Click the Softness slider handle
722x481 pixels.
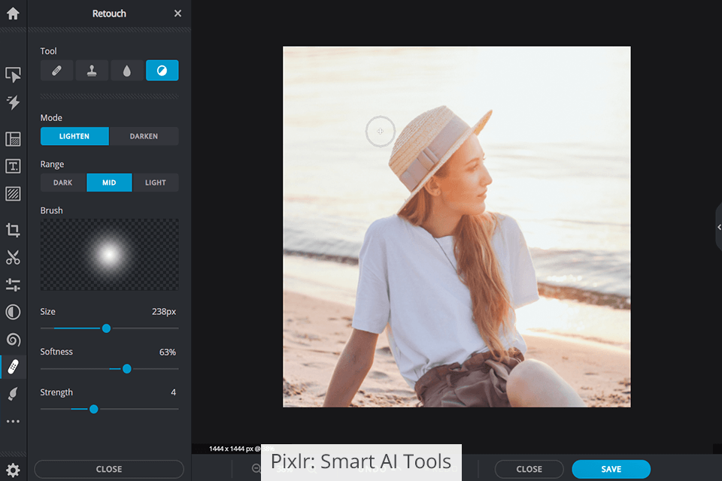(126, 369)
